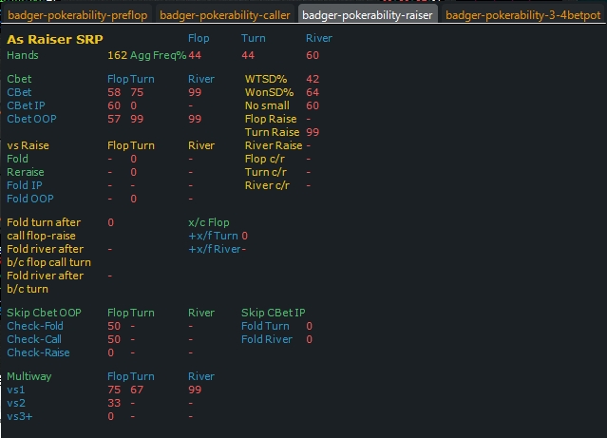Click the No small value 60
The height and width of the screenshot is (438, 607).
(313, 105)
